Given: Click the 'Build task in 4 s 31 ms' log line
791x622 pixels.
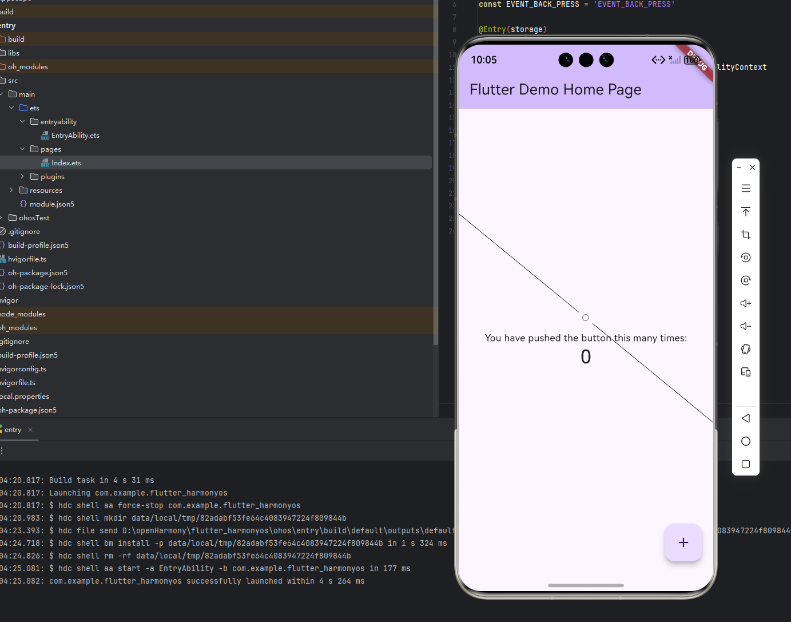Looking at the screenshot, I should pos(102,481).
